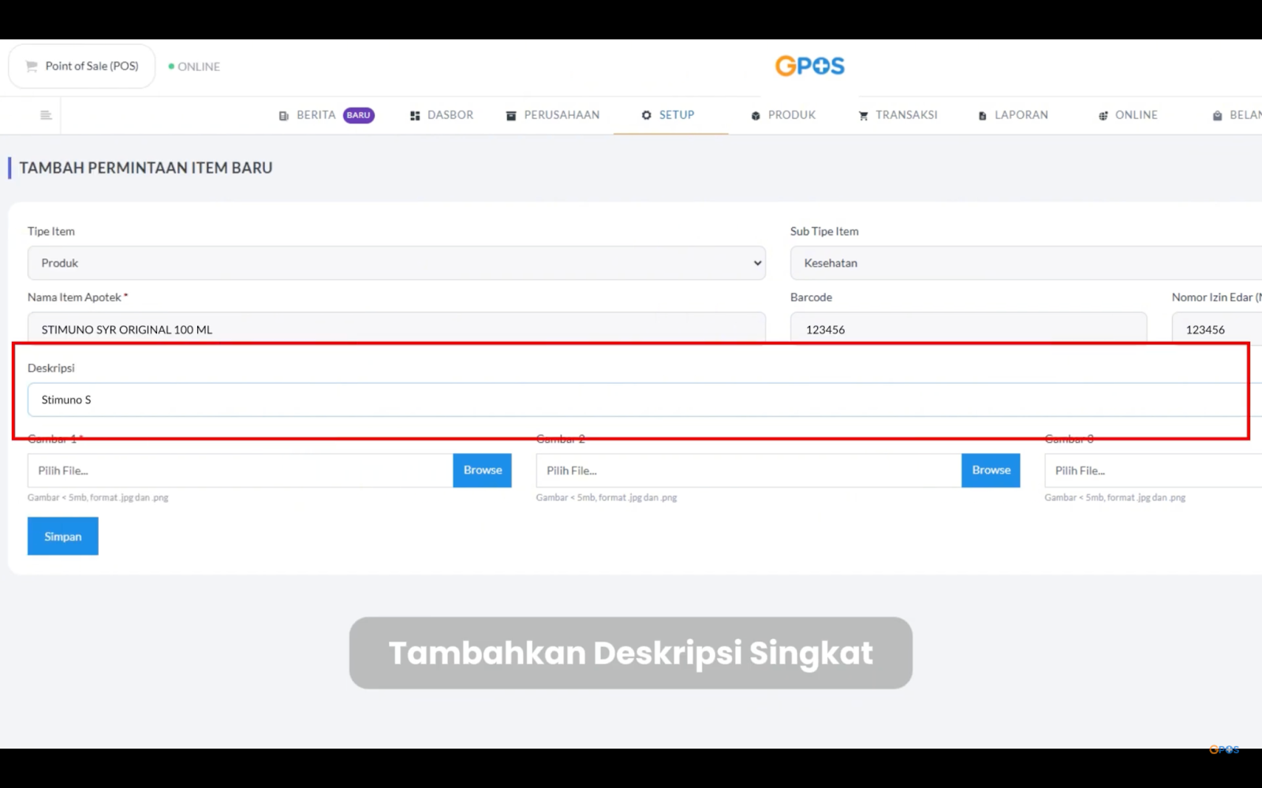The width and height of the screenshot is (1262, 788).
Task: Click the ONLINE globe icon in the menu
Action: pos(1103,116)
